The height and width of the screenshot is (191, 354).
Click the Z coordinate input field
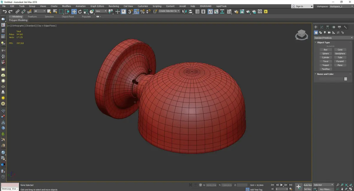tap(242, 185)
